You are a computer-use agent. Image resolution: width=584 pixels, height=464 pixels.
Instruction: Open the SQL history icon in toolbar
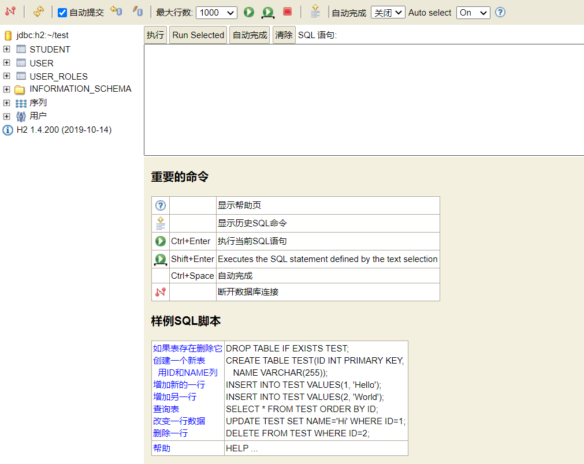point(315,12)
